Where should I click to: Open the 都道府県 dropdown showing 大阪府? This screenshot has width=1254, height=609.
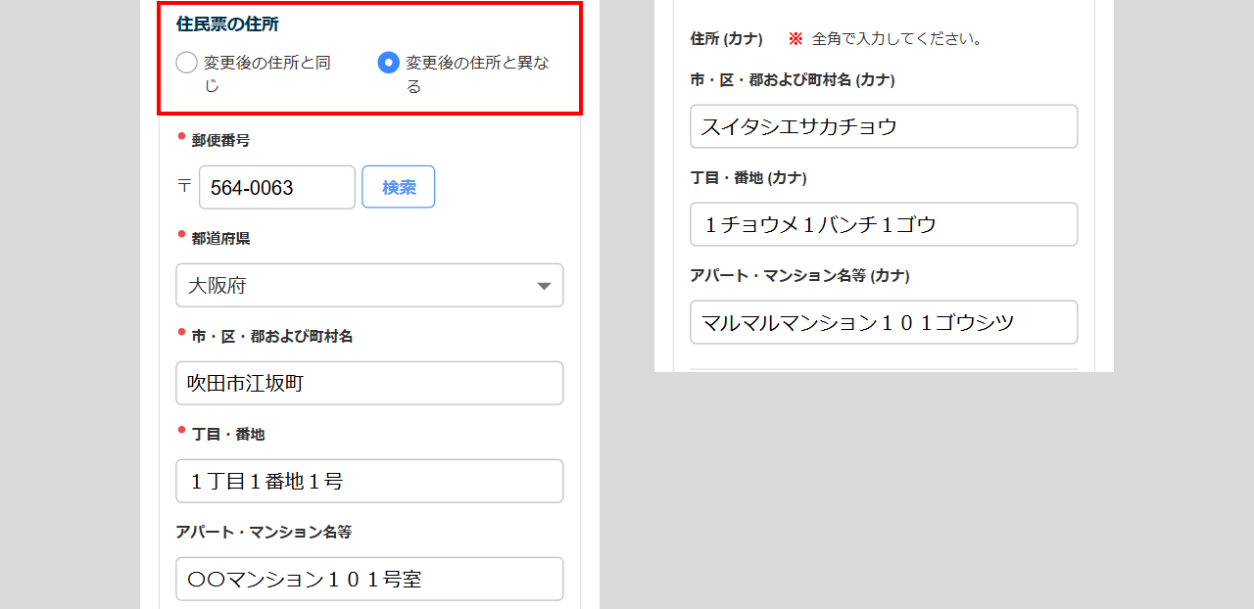coord(369,286)
